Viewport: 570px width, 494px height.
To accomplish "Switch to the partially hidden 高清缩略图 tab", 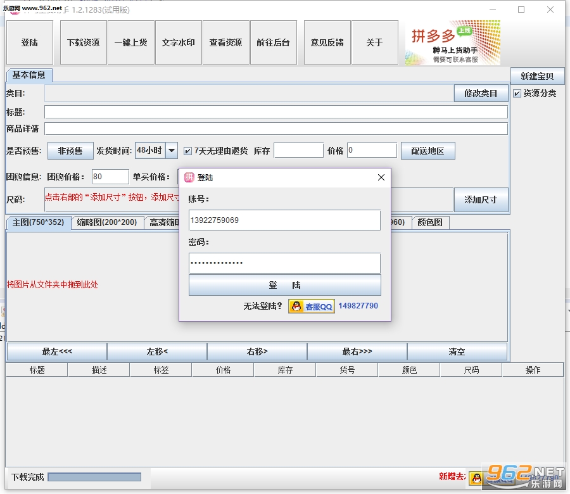I will click(162, 222).
